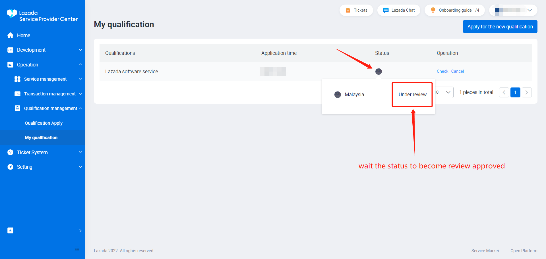This screenshot has height=259, width=546.
Task: Open the page size dropdown
Action: 444,92
